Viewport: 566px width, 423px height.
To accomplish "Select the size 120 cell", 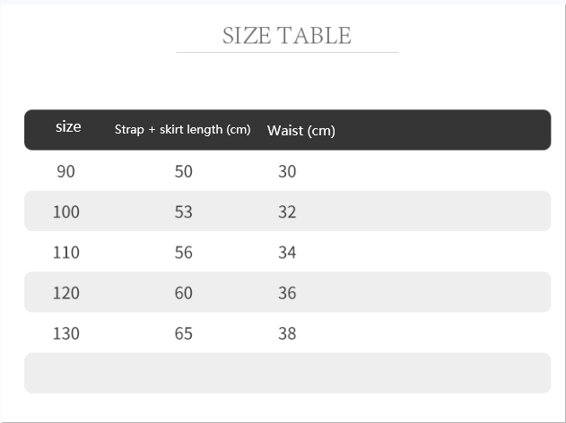I will click(x=66, y=293).
